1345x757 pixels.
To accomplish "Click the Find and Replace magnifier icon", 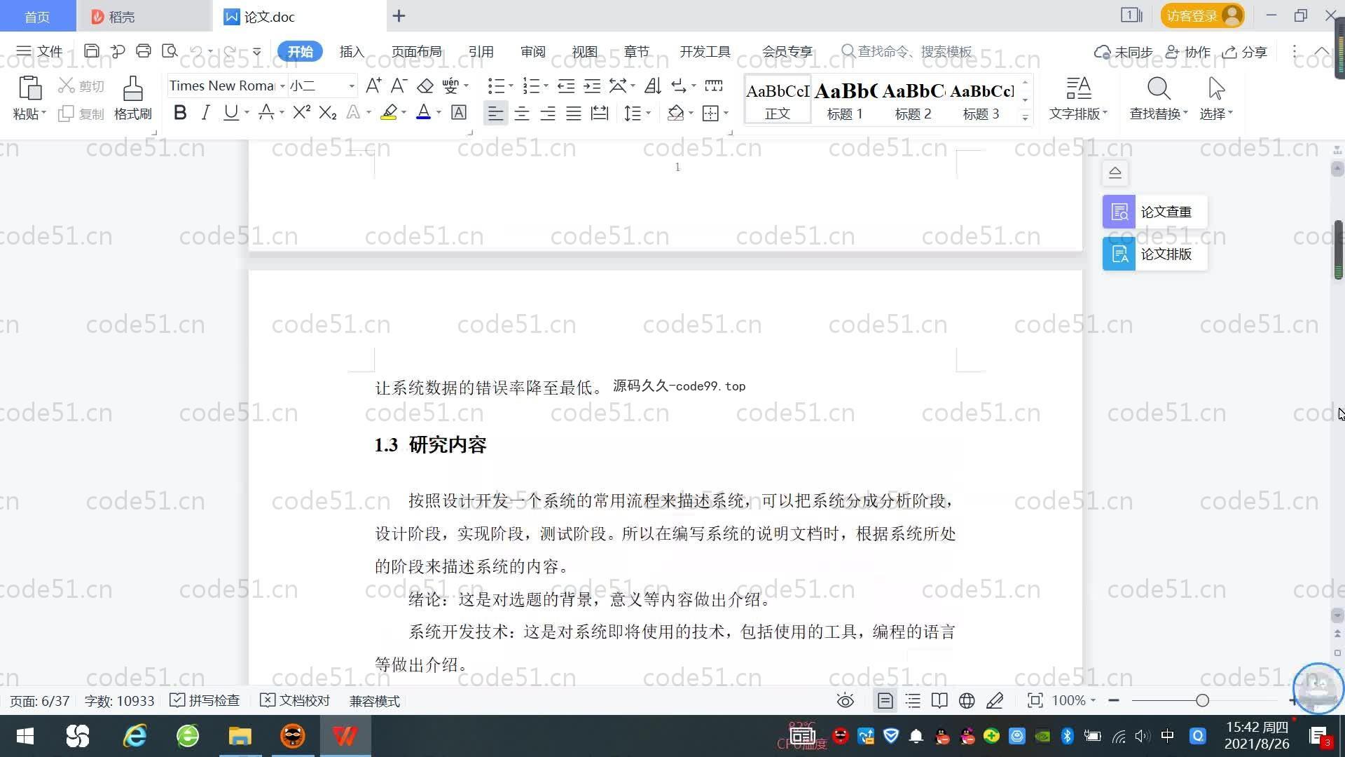I will pos(1159,88).
